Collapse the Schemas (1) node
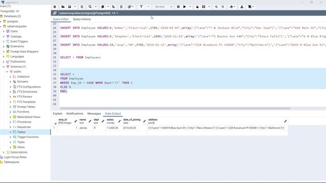Screen dimensions: 326x183 click(4, 67)
